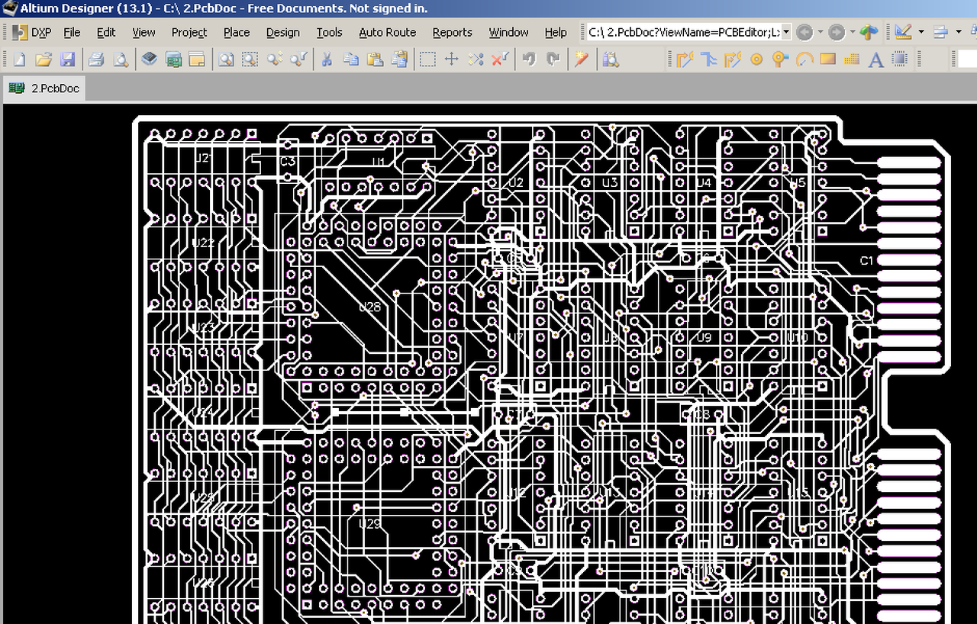Image resolution: width=977 pixels, height=624 pixels.
Task: Open the Tools menu
Action: [x=329, y=32]
